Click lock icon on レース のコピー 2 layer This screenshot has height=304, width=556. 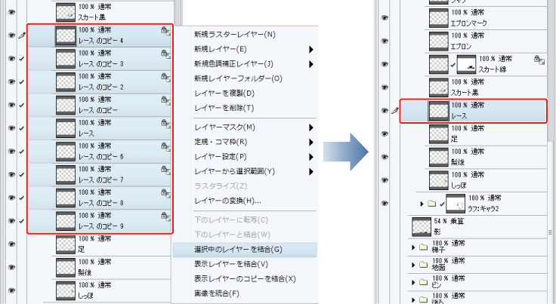click(165, 78)
